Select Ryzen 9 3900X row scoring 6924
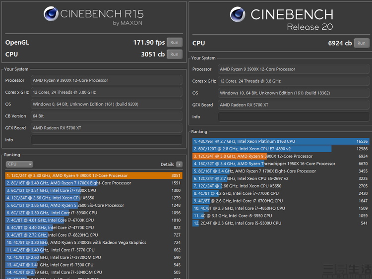Screen dimensions: 372x279 tap(281, 156)
